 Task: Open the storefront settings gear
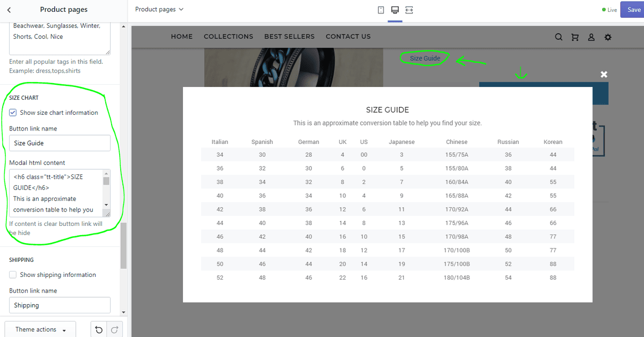[608, 37]
